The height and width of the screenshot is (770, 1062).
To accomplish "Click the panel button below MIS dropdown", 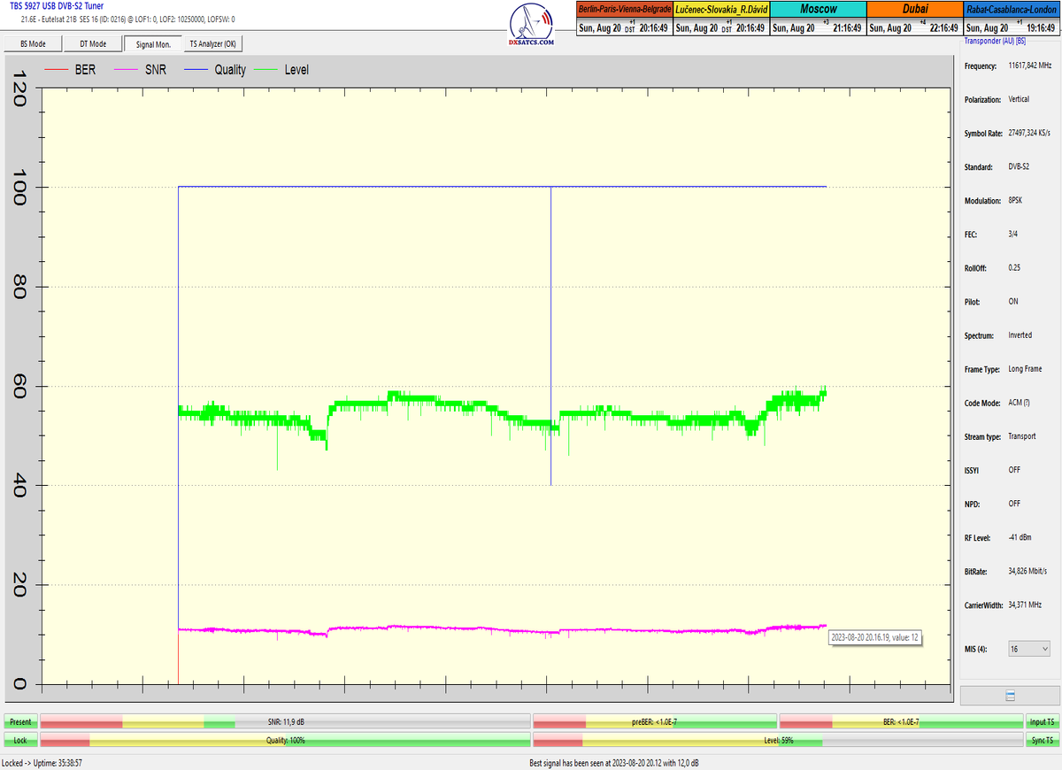I will [x=1010, y=696].
